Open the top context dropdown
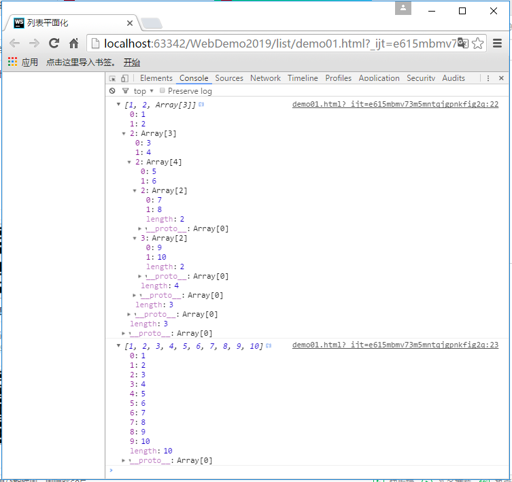 point(143,91)
